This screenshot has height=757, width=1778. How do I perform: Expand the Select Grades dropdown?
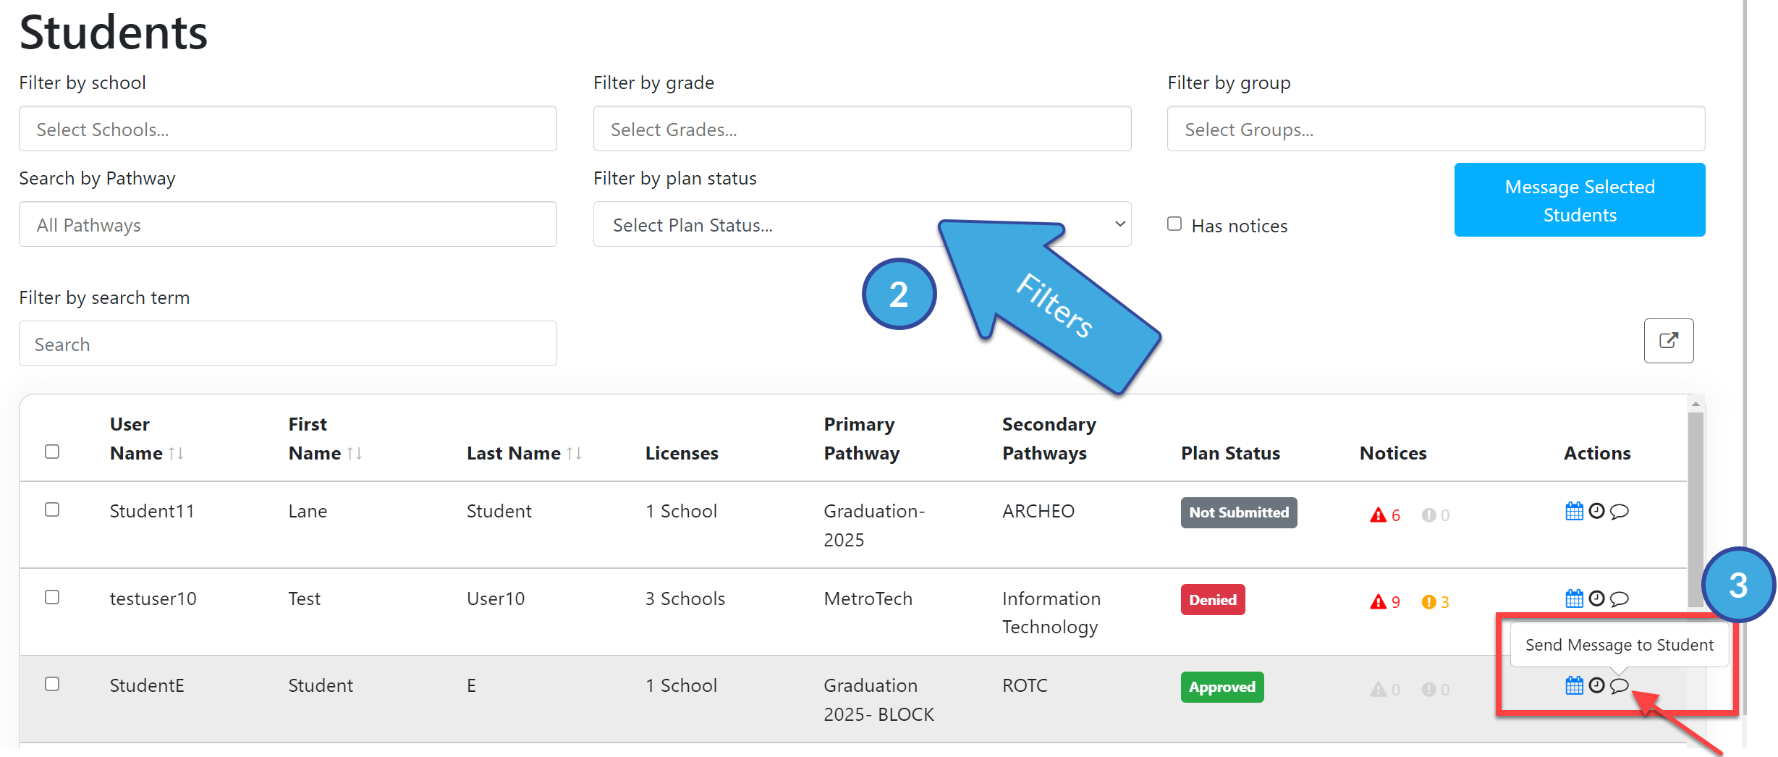862,129
